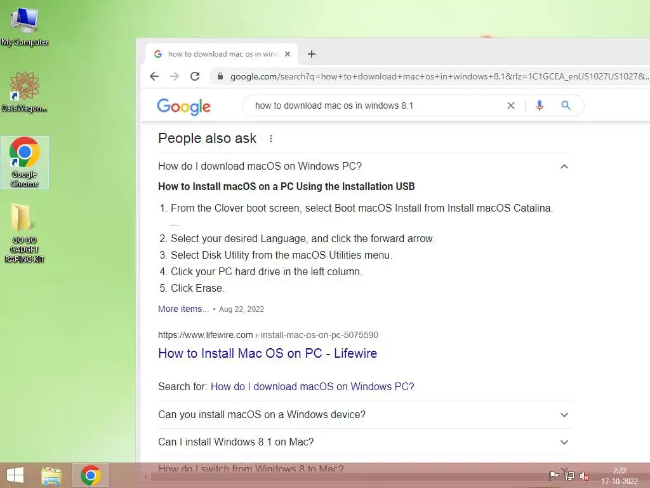Click the Windows Start button

(15, 475)
